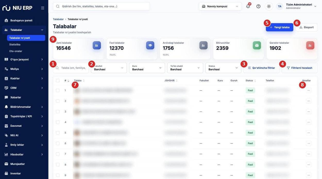Collapse the sidebar with the hamburger icon
This screenshot has height=179, width=322.
(43, 8)
